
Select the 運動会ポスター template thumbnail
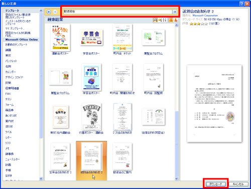(60, 38)
